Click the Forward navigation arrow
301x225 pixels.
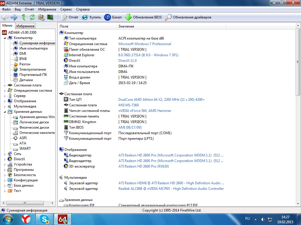(14, 17)
